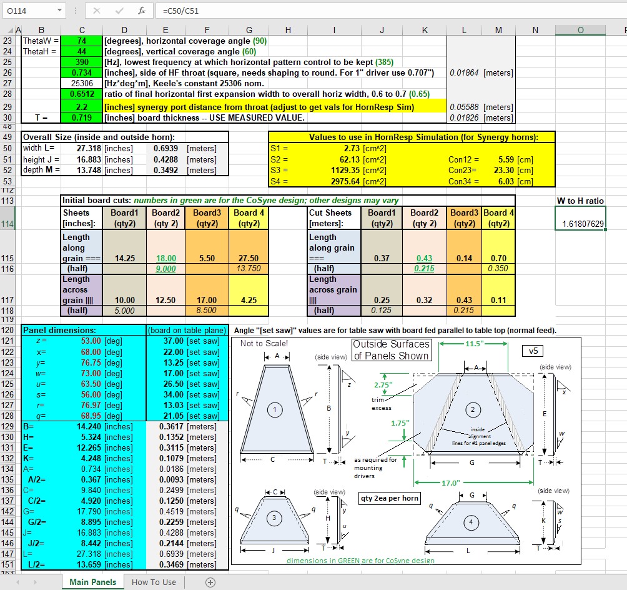Click the previous sheet navigation arrow
Viewport: 627px width, 590px height.
click(17, 582)
